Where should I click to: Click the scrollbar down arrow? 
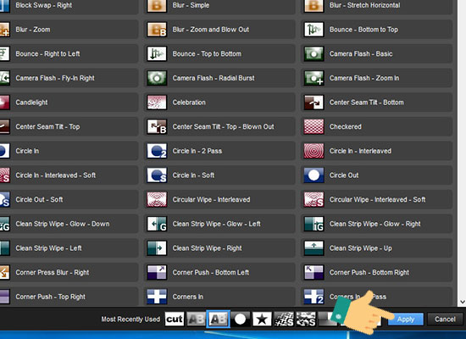[462, 302]
